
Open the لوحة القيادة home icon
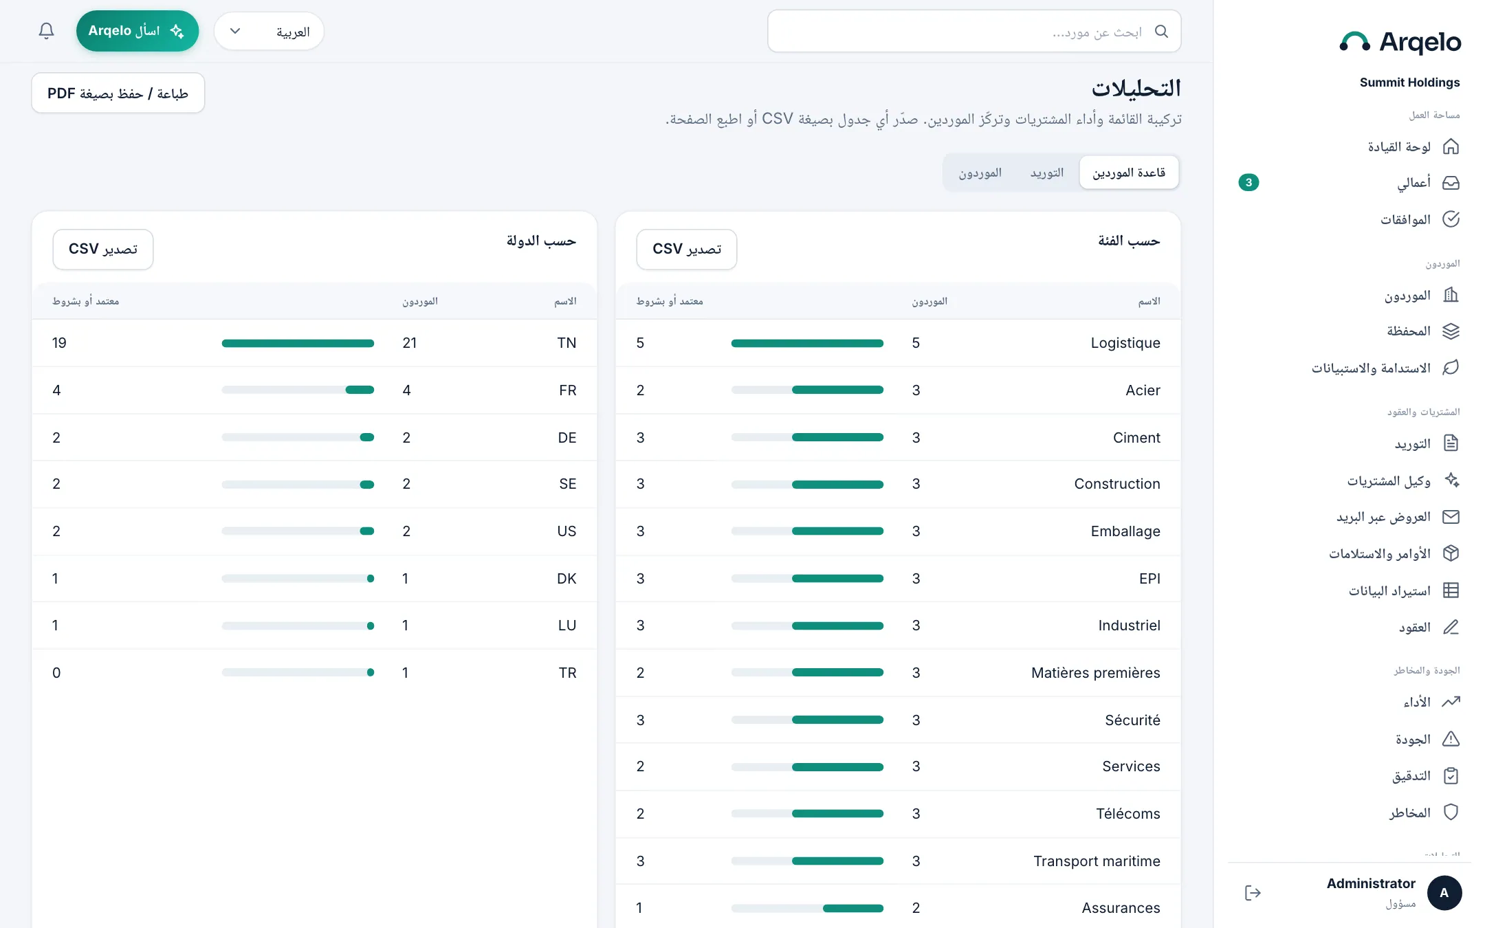[1451, 146]
